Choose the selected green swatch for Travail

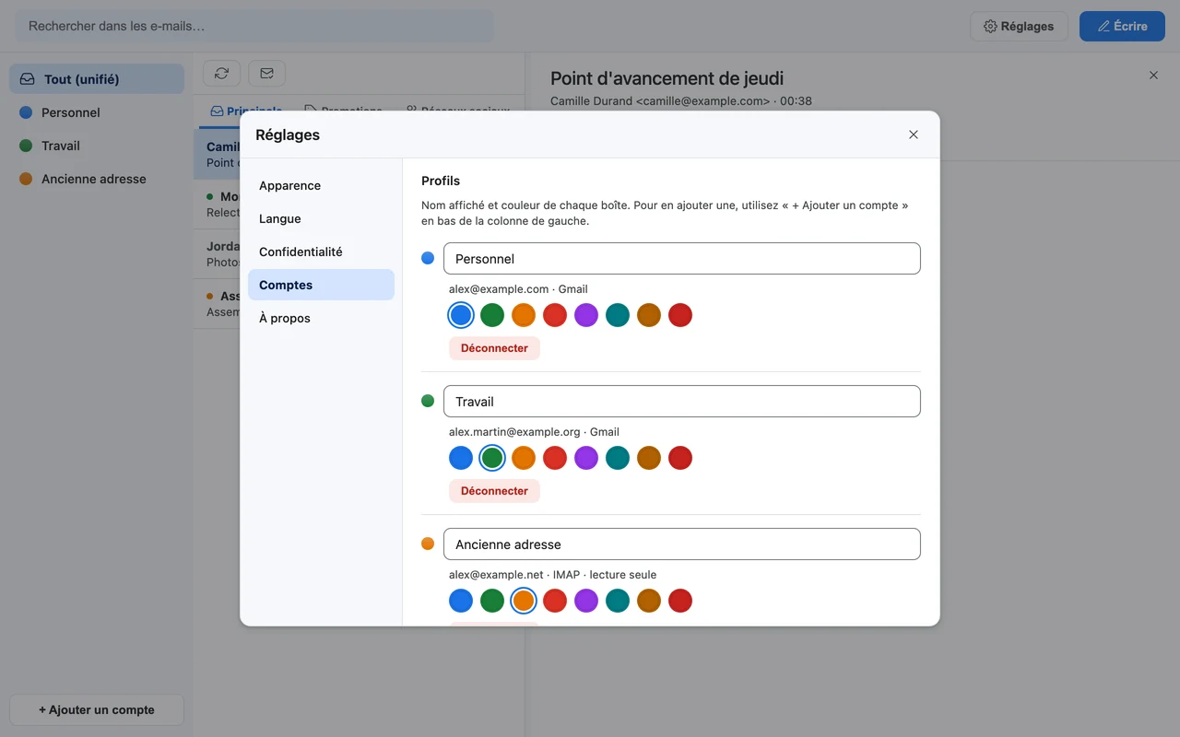coord(492,458)
